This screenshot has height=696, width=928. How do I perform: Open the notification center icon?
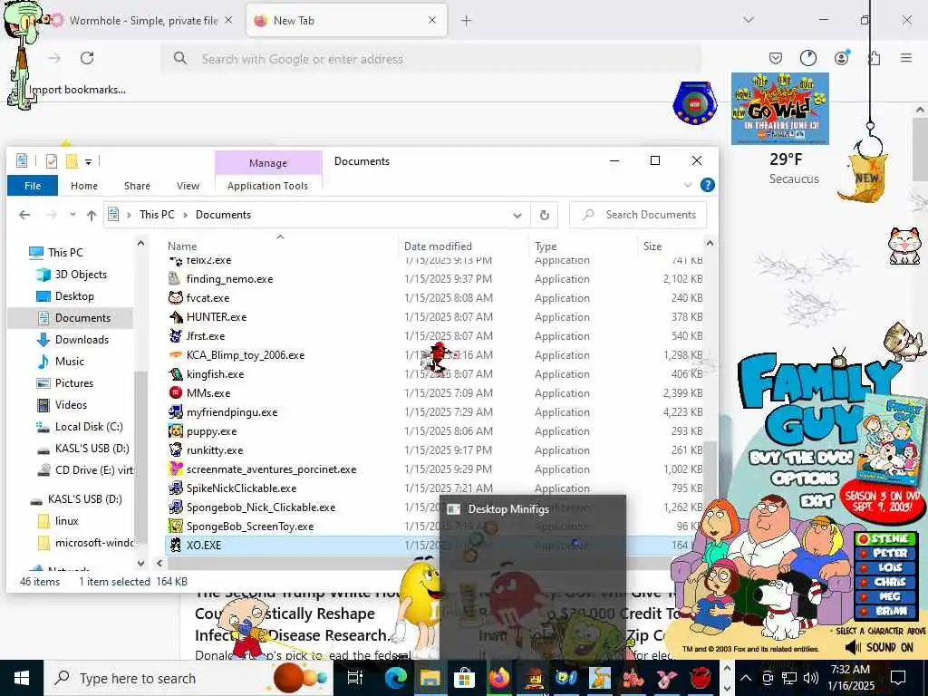(898, 678)
